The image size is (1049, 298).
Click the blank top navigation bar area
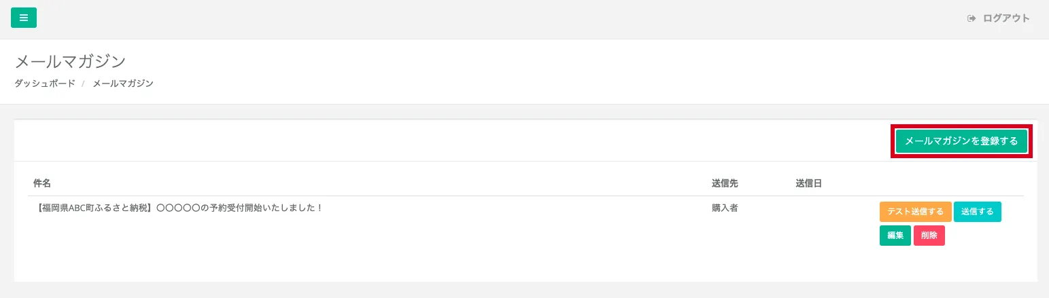(476, 18)
